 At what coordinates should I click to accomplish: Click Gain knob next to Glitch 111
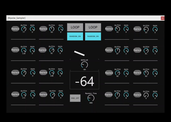32,95
